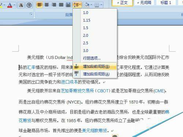Follow the 芝加哥期货交易所 hyperlink

tap(77, 91)
